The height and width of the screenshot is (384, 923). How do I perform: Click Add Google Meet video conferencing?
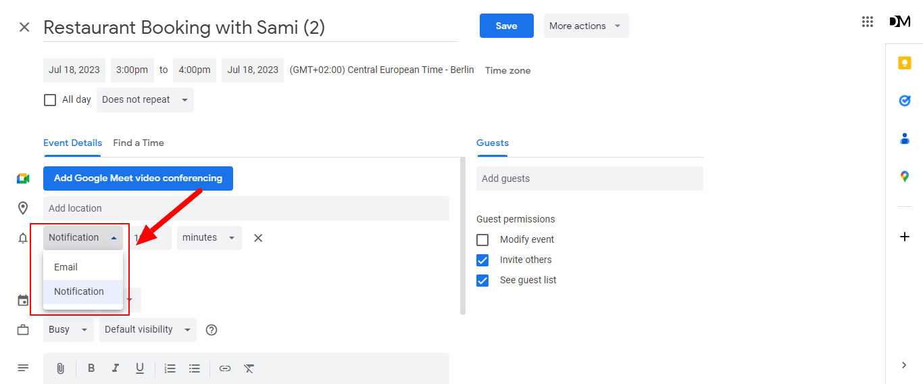click(138, 178)
